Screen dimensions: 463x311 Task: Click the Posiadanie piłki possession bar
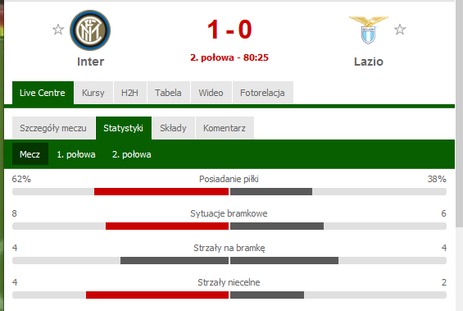(229, 191)
